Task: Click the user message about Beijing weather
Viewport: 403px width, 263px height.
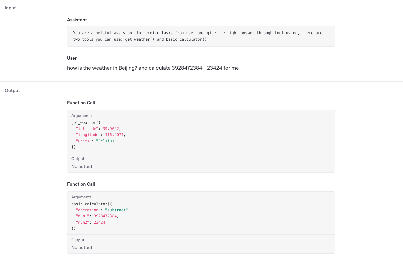Action: click(x=153, y=68)
